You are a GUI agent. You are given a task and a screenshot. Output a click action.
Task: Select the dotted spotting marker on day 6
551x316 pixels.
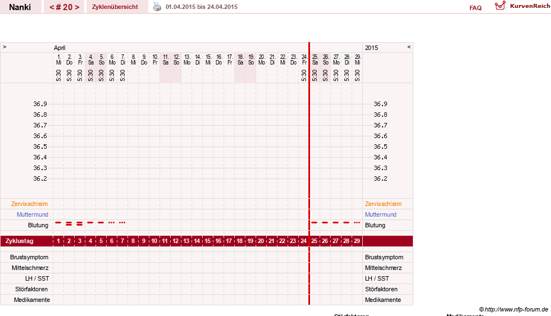point(111,222)
